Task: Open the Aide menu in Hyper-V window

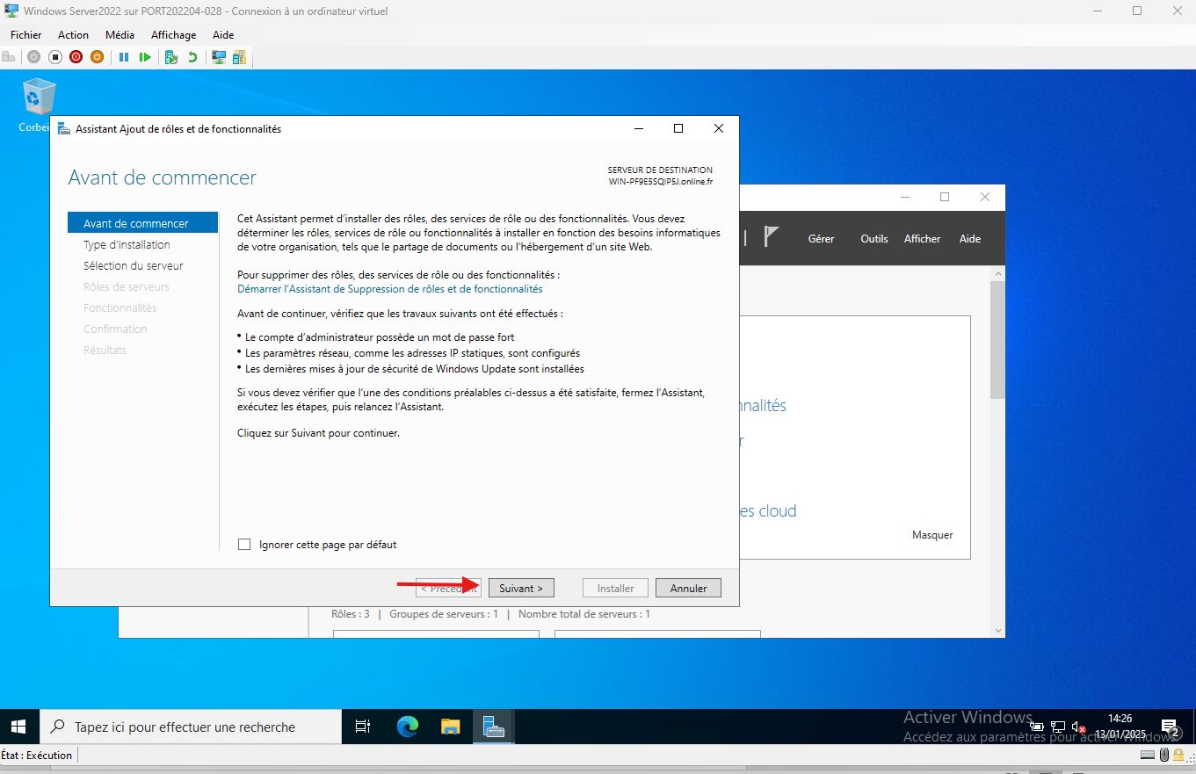Action: click(x=223, y=35)
